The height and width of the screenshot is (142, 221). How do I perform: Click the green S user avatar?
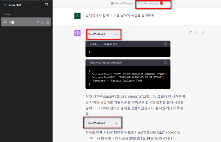tap(77, 16)
